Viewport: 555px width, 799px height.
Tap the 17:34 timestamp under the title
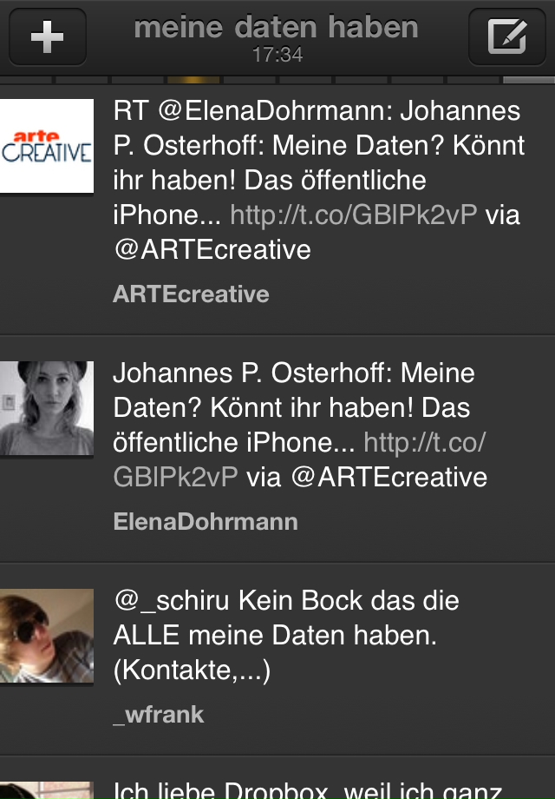pos(277,55)
